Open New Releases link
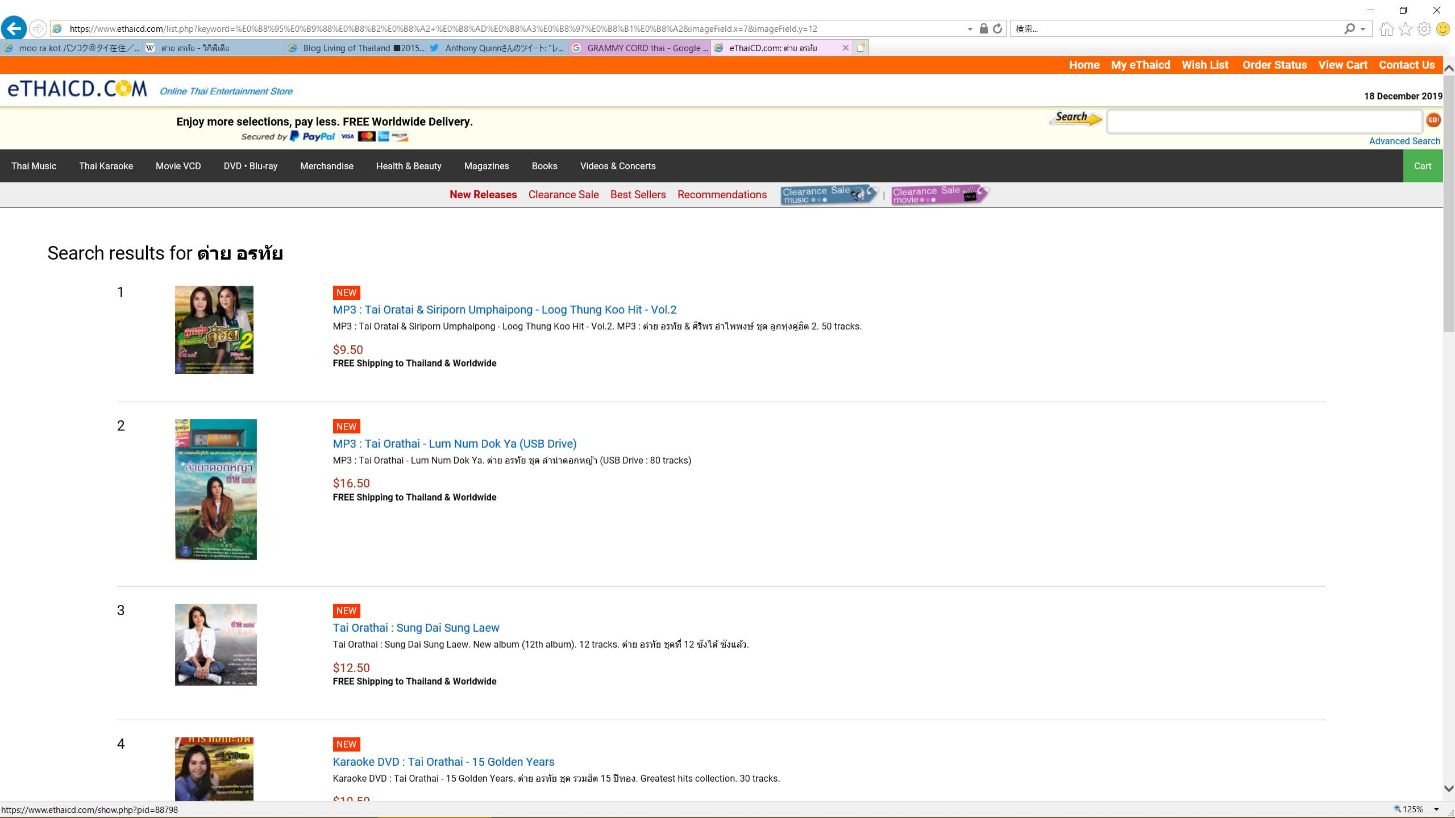Image resolution: width=1455 pixels, height=818 pixels. tap(483, 194)
